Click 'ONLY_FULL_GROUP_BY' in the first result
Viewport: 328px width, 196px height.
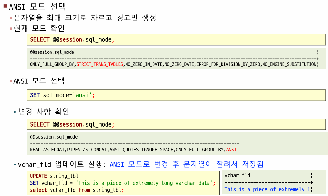point(52,64)
